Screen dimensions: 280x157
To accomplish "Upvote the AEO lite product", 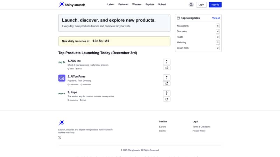I will pyautogui.click(x=167, y=62).
